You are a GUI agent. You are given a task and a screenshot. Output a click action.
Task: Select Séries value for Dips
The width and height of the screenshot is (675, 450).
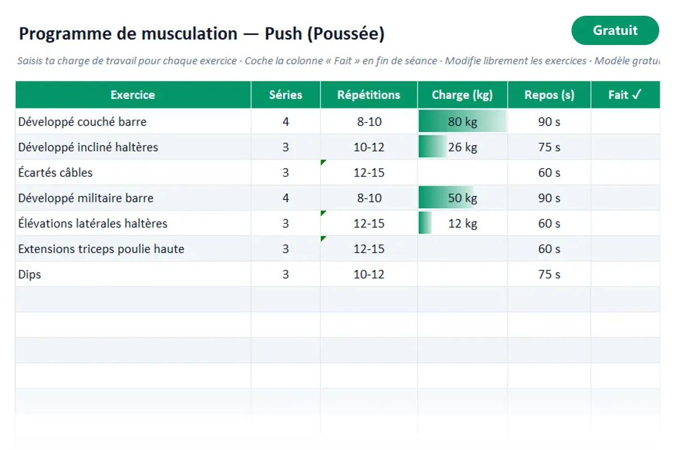[286, 274]
